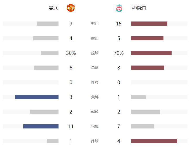Click the Manchester United crest icon
This screenshot has width=191, height=151.
71,8
